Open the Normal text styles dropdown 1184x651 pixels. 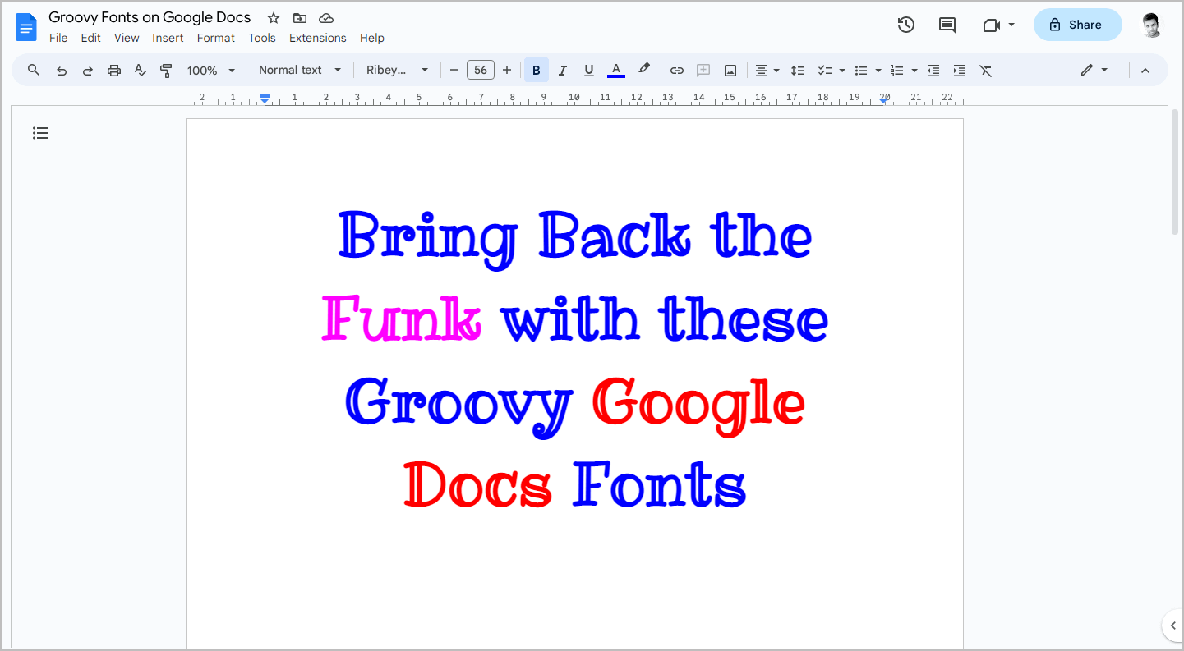(299, 70)
